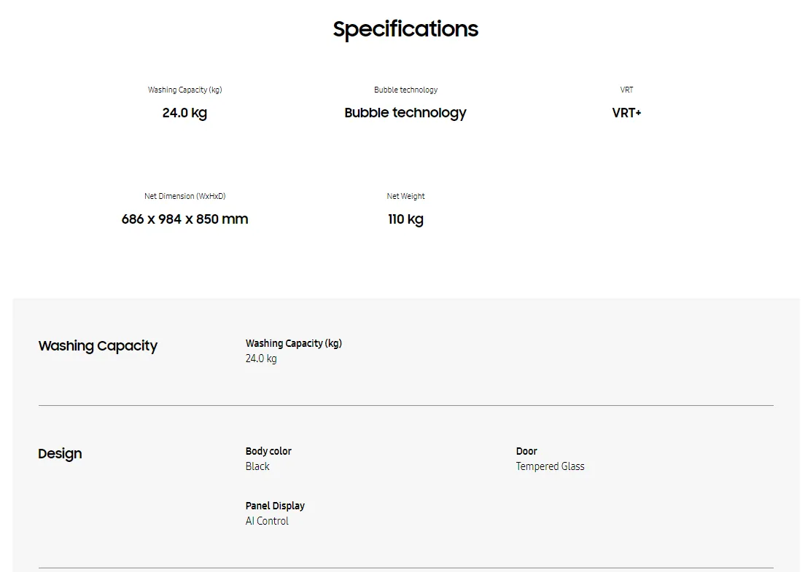Click the bold Bubble technology summary value

coord(405,113)
